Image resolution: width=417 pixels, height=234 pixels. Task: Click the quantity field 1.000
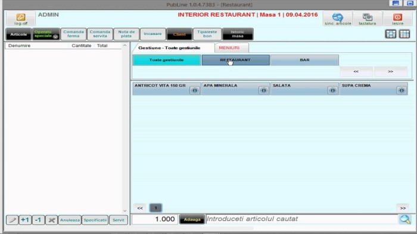coord(155,219)
